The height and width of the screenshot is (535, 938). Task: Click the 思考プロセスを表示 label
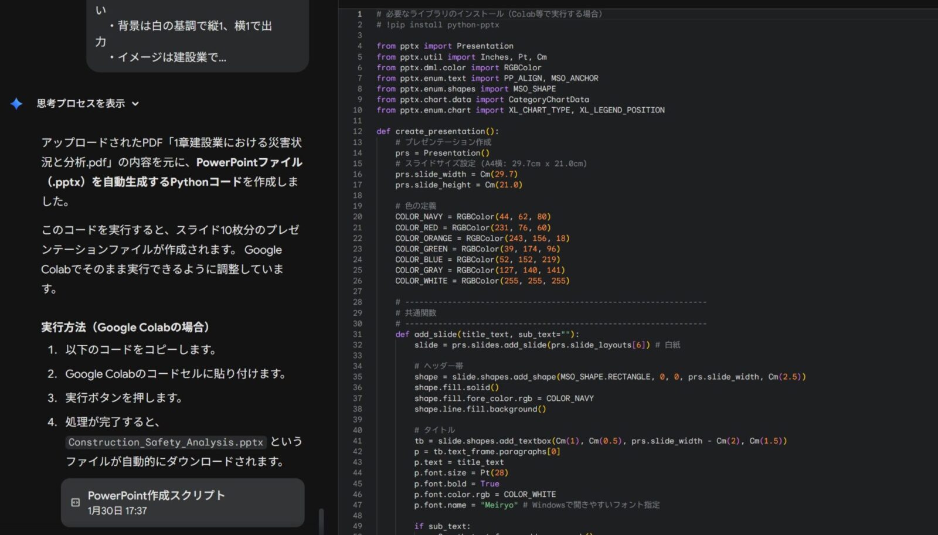81,104
